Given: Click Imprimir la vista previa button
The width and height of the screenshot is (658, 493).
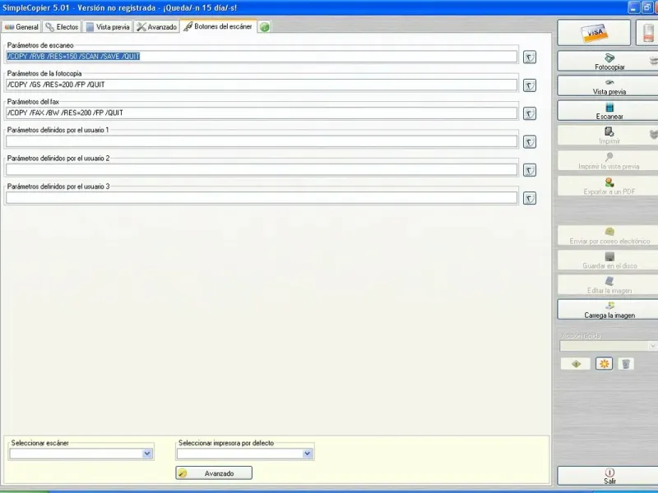Looking at the screenshot, I should [x=609, y=161].
